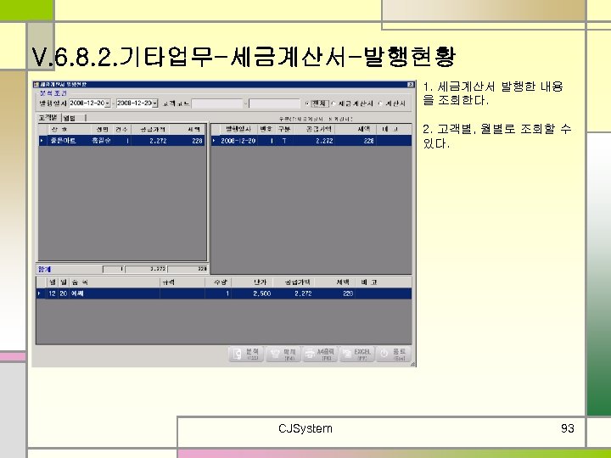Select the 2008-12-20 issue date row
Image resolution: width=611 pixels, height=458 pixels.
tap(311, 141)
